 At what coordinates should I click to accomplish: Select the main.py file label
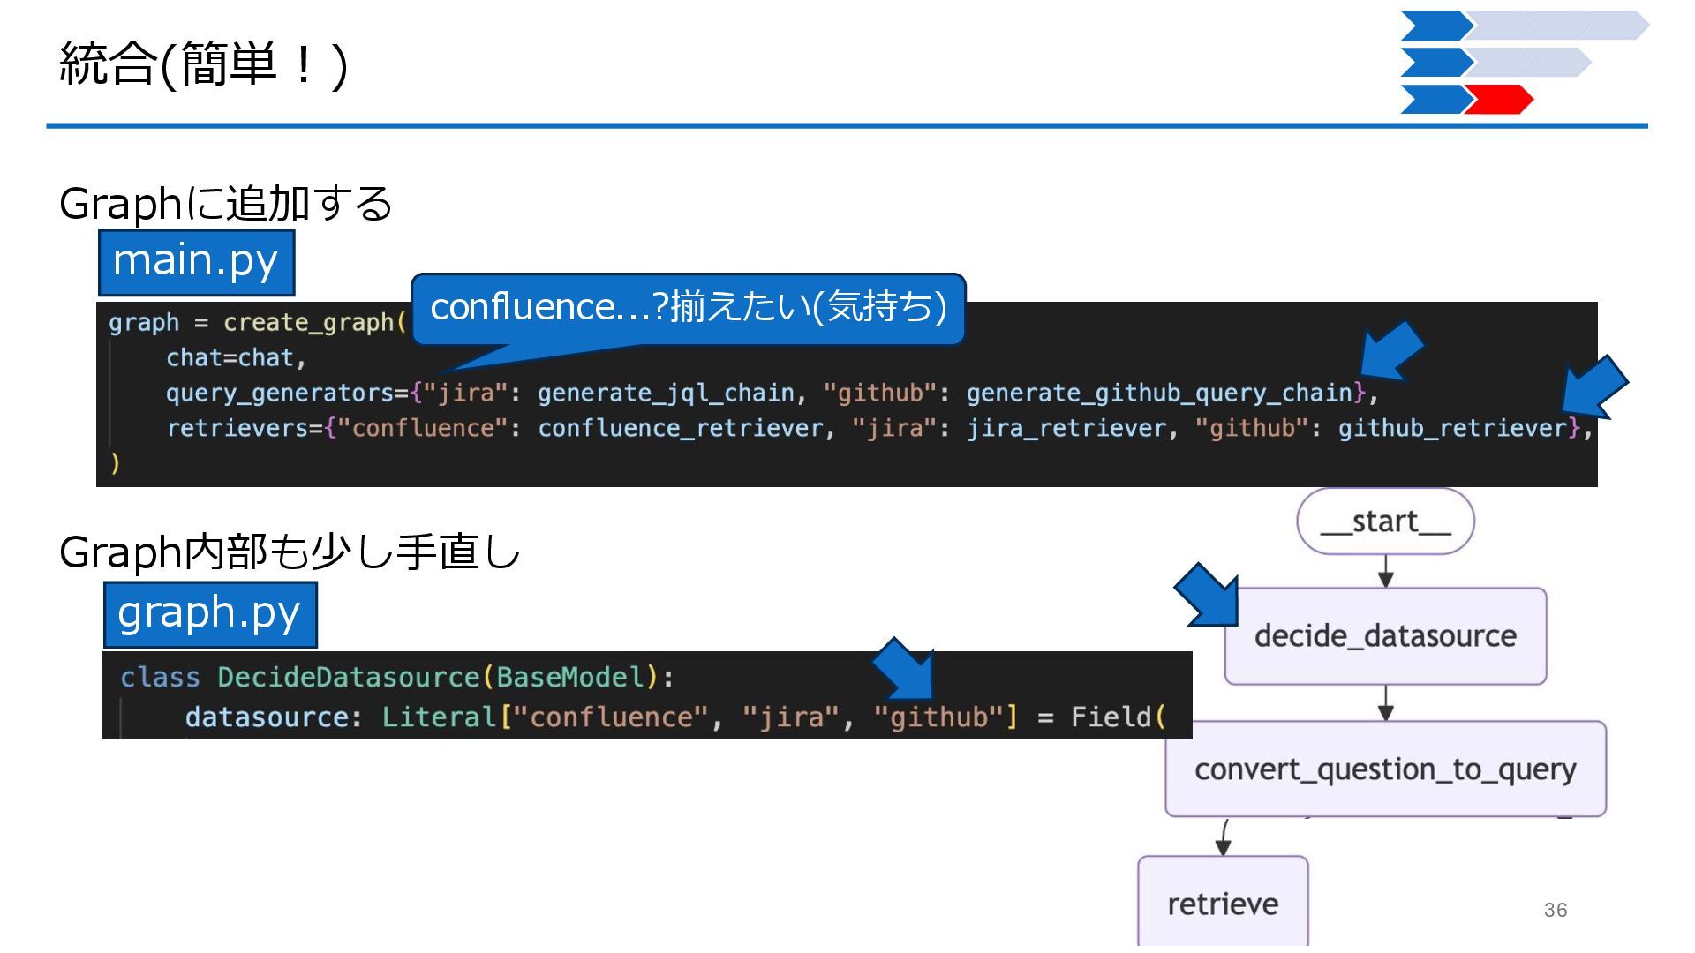[196, 262]
